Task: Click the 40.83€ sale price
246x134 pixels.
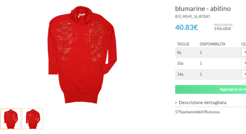Action: pyautogui.click(x=186, y=27)
